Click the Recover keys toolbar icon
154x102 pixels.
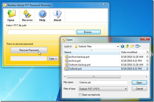[x=27, y=14]
